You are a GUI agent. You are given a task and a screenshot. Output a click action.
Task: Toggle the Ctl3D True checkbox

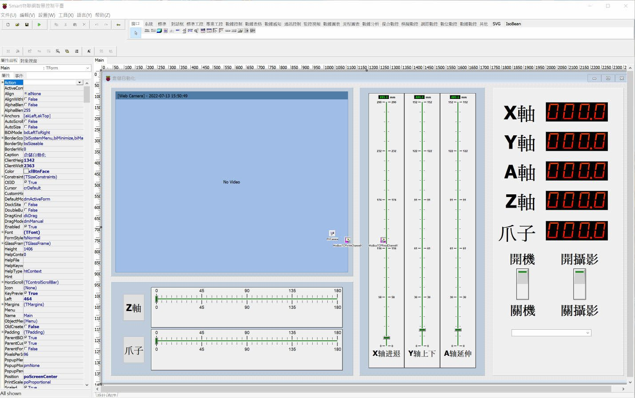pos(26,182)
